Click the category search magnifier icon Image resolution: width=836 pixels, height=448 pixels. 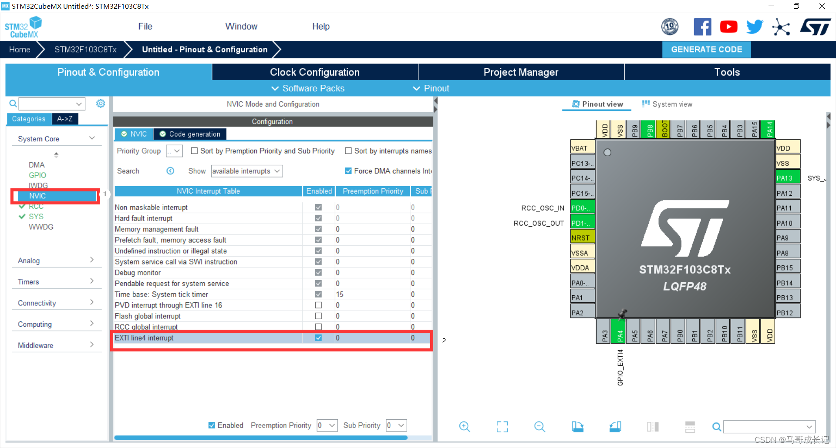click(13, 104)
